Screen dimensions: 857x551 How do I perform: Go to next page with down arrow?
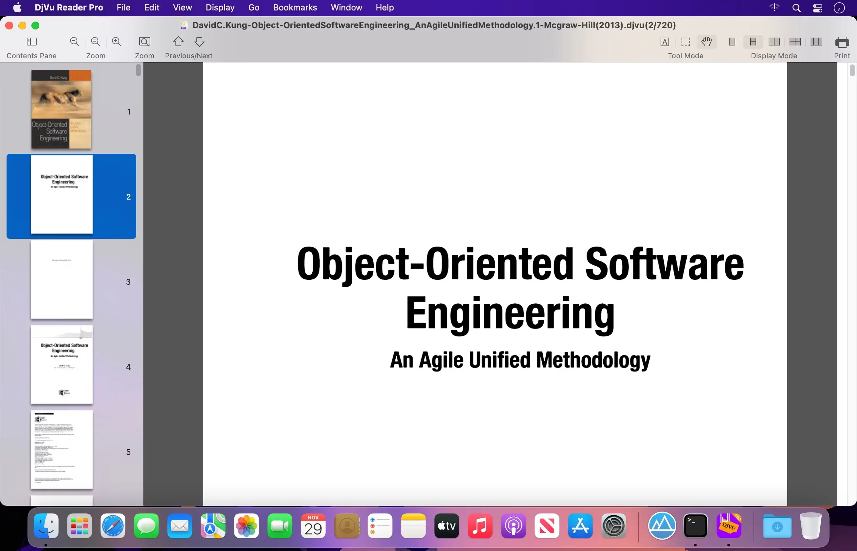[x=199, y=42]
